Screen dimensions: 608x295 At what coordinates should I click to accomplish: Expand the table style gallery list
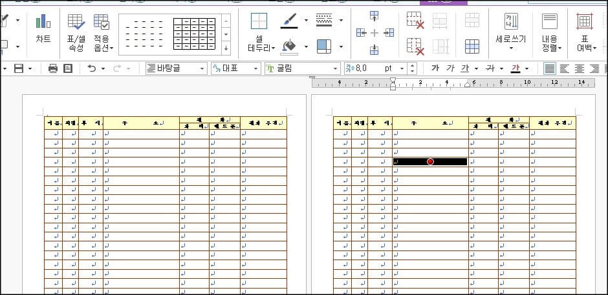(226, 48)
